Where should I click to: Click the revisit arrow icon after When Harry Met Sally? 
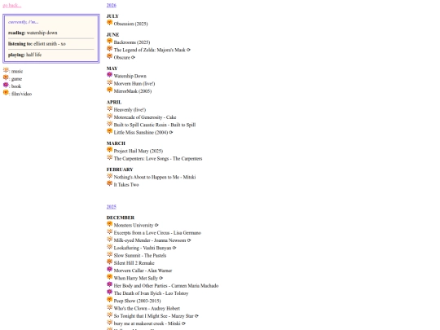pyautogui.click(x=161, y=278)
